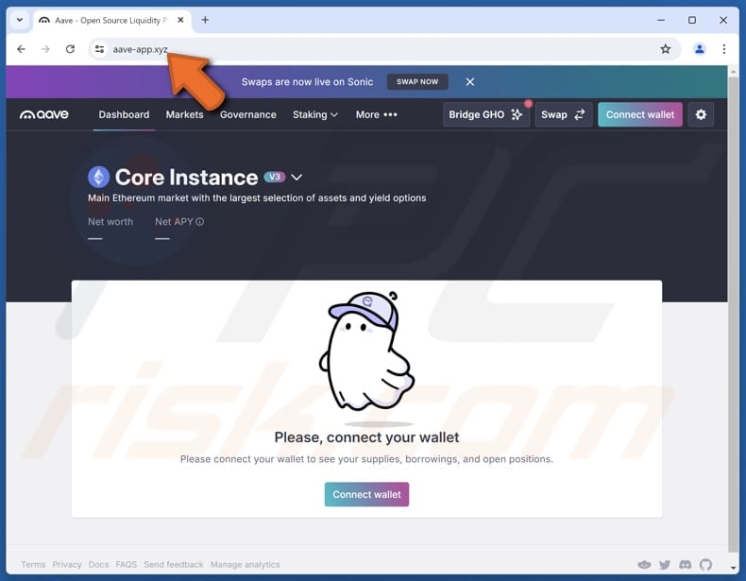Click the address bar URL aave-app.xyz
This screenshot has width=746, height=581.
pyautogui.click(x=140, y=49)
